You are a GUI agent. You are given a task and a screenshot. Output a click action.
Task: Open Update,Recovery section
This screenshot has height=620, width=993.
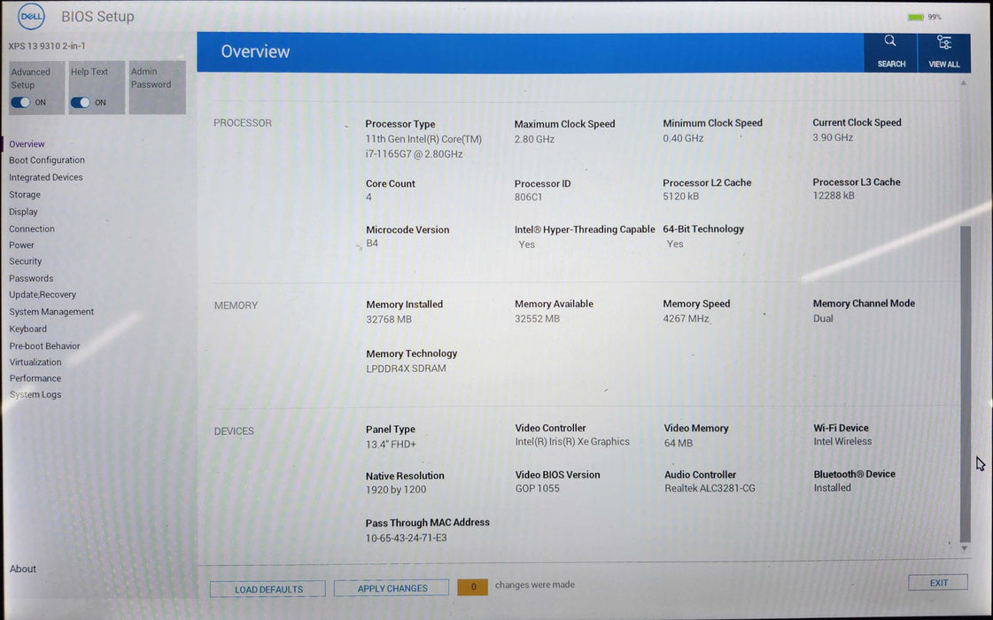tap(43, 294)
